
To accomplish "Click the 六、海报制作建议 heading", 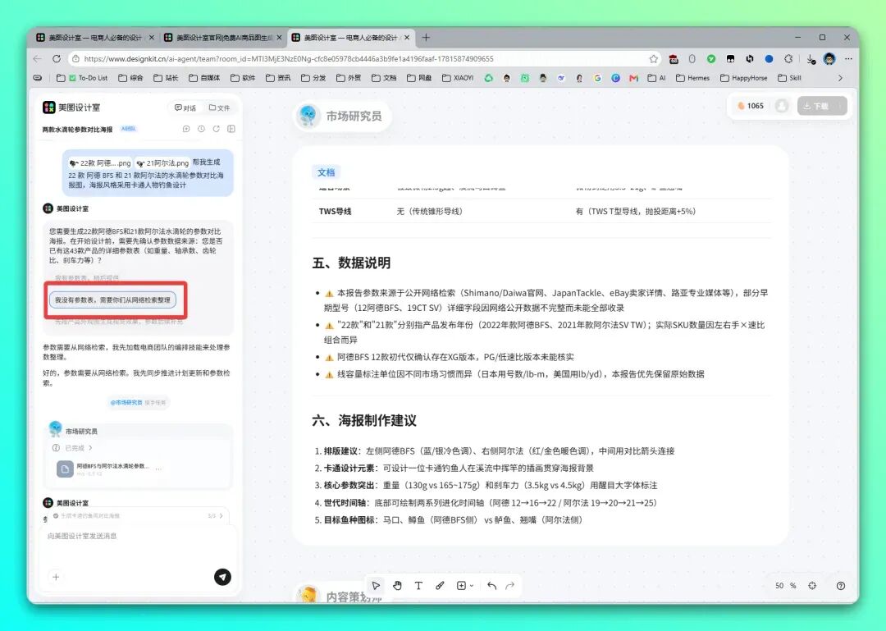I will click(x=364, y=421).
